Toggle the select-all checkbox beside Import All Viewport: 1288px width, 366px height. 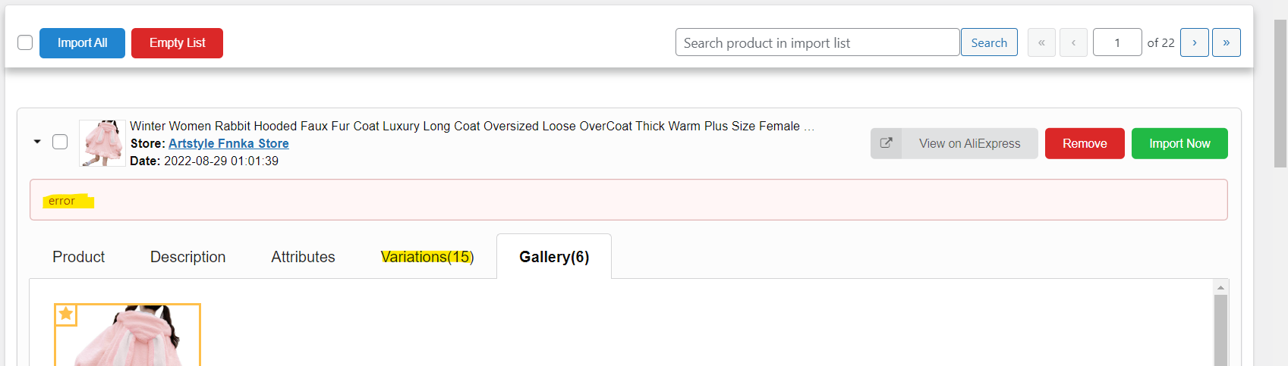point(25,42)
